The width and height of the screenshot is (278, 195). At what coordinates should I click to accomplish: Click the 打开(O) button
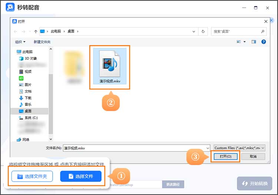225,157
